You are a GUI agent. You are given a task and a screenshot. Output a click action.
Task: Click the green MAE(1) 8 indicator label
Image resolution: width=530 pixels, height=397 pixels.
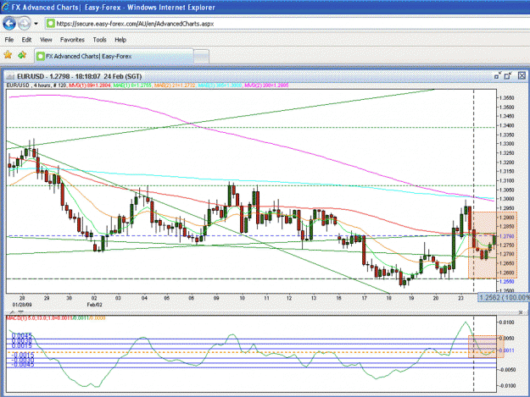[x=132, y=85]
